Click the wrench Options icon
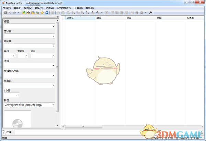 (151, 13)
